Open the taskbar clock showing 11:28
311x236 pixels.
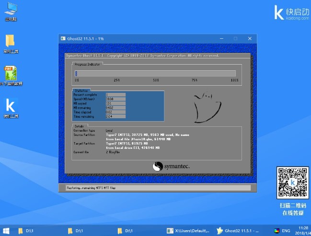pos(303,231)
